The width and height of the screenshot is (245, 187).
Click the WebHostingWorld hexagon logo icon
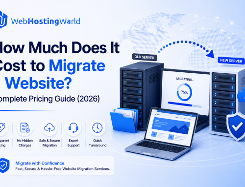[3, 20]
